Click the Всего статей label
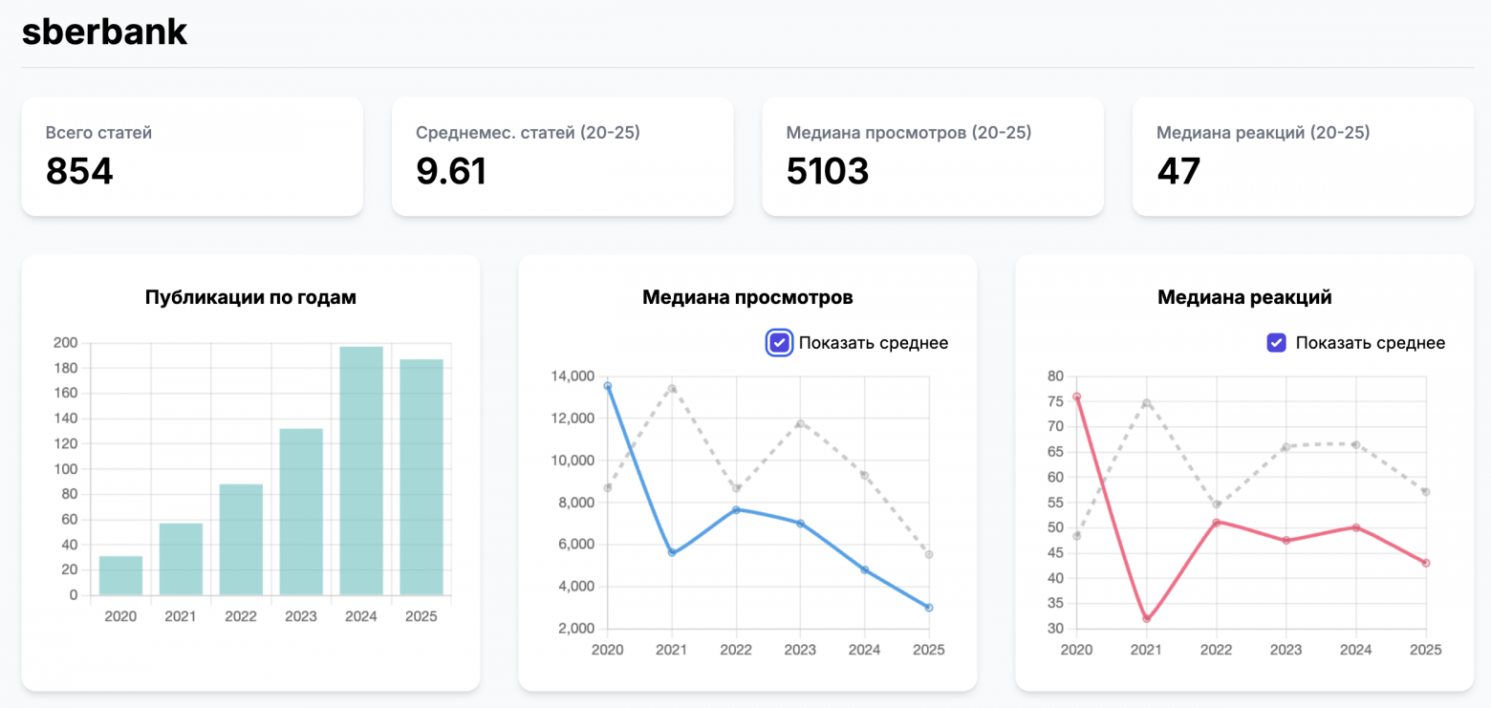This screenshot has width=1491, height=708. click(98, 133)
